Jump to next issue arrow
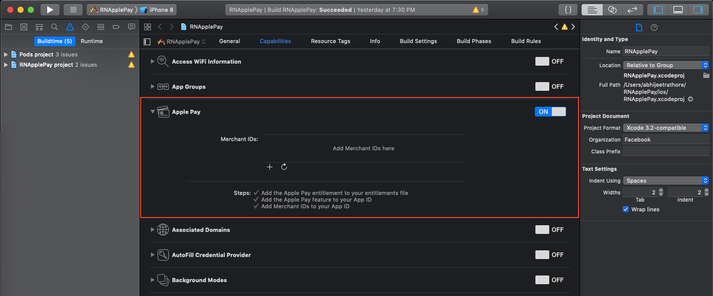The width and height of the screenshot is (713, 296). 573,27
